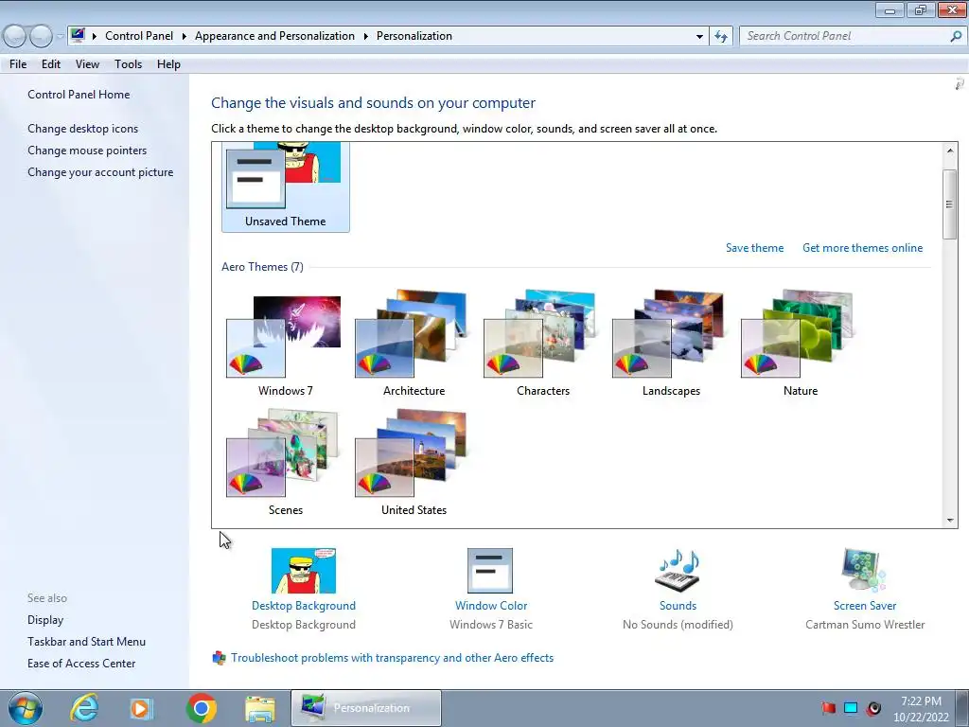
Task: Click the Personalization taskbar button
Action: [x=366, y=708]
